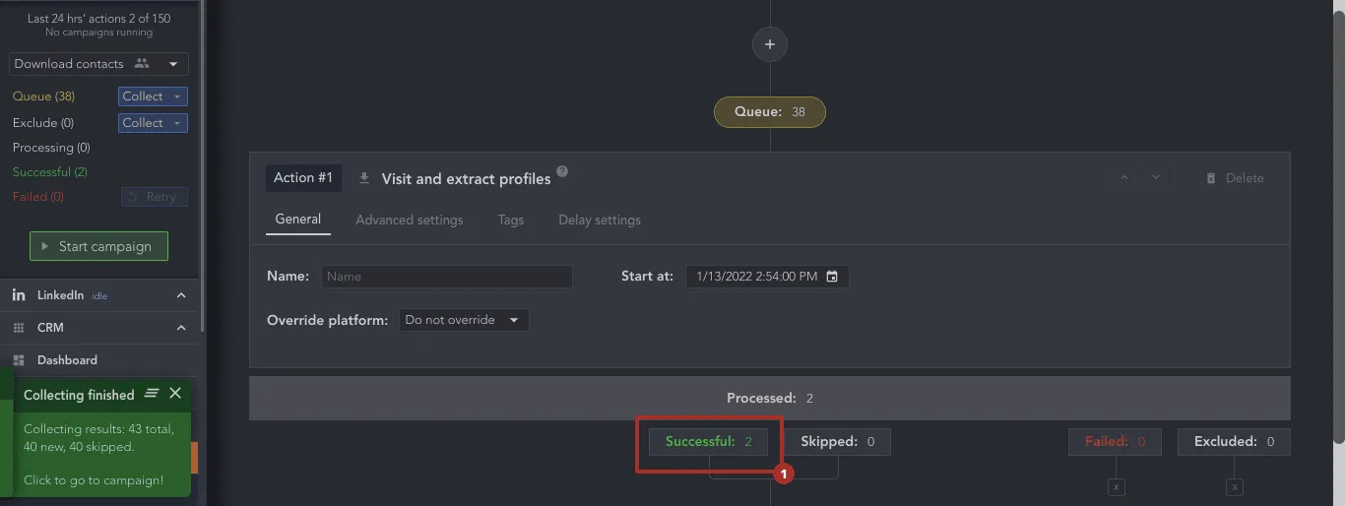1345x506 pixels.
Task: Click Exclude (0) in the sidebar
Action: point(43,123)
